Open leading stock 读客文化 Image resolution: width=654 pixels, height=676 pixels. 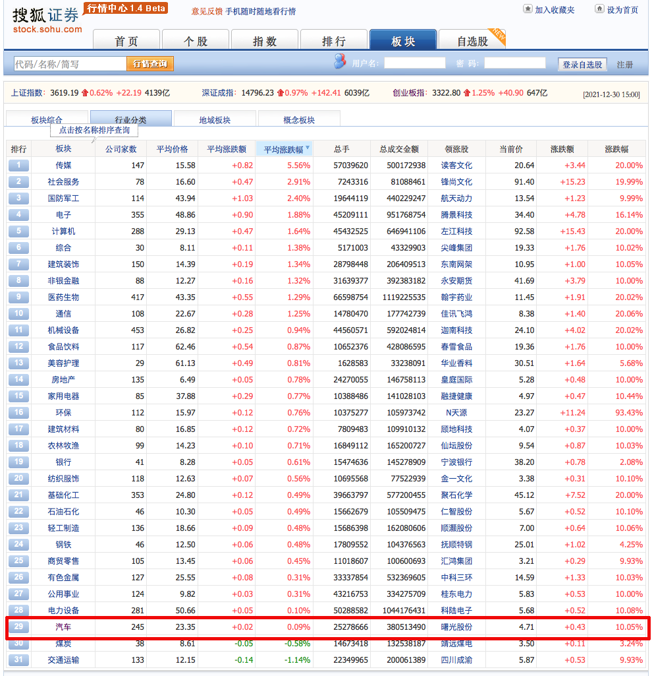[x=456, y=165]
